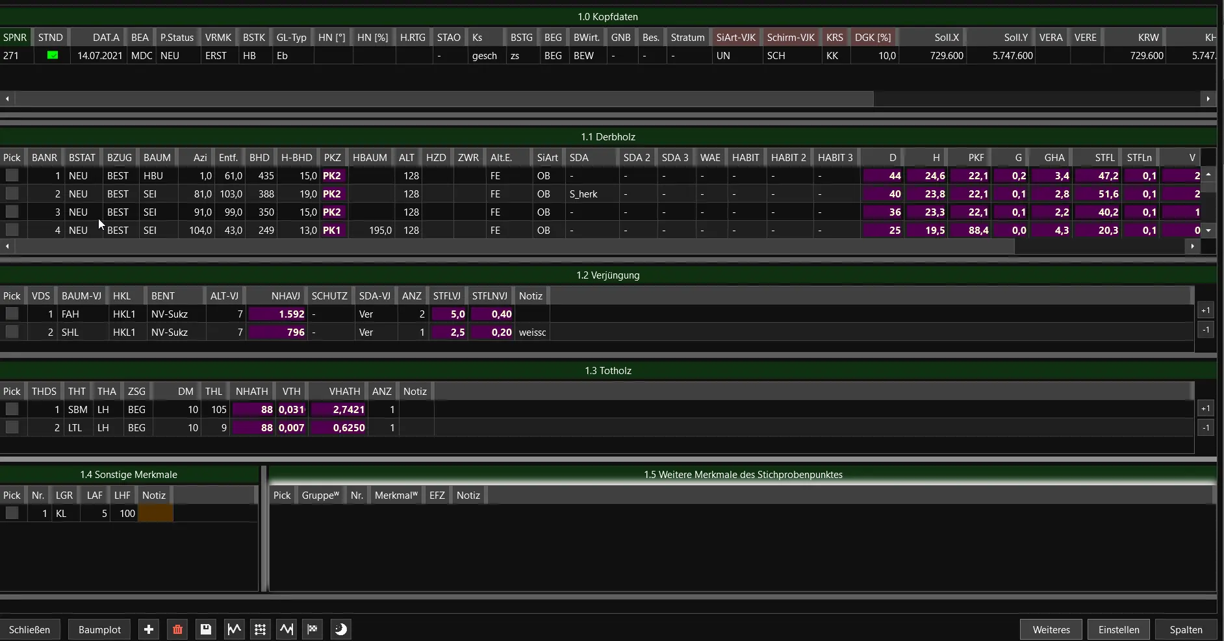1224x641 pixels.
Task: Open the Baumplot button
Action: 99,629
